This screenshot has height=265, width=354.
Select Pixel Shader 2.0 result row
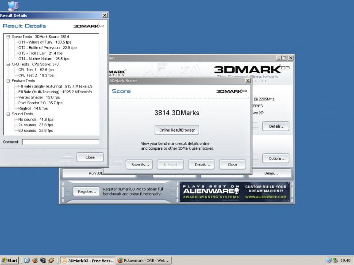pyautogui.click(x=40, y=103)
